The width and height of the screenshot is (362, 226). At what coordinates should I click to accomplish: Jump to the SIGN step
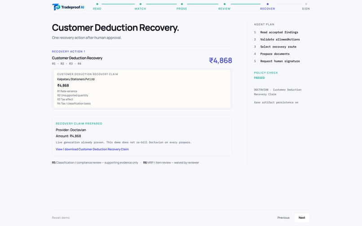click(306, 7)
